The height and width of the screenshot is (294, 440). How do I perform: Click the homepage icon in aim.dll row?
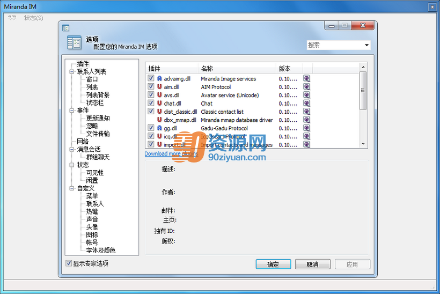point(307,87)
